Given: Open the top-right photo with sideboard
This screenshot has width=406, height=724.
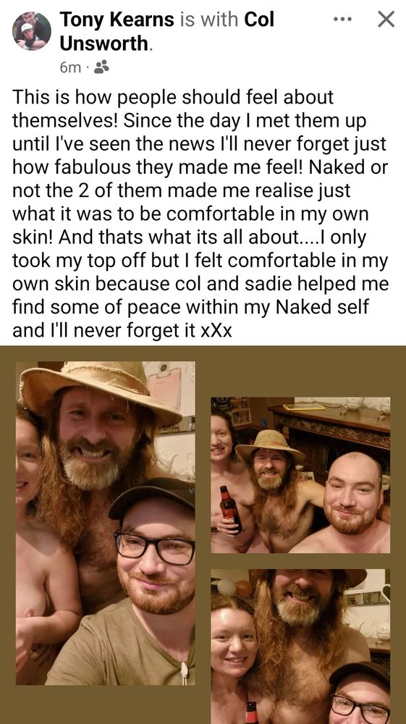Looking at the screenshot, I should [x=300, y=475].
